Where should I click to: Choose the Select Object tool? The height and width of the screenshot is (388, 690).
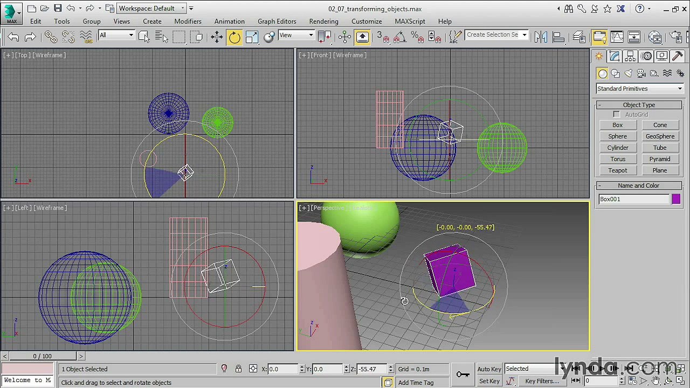[144, 37]
